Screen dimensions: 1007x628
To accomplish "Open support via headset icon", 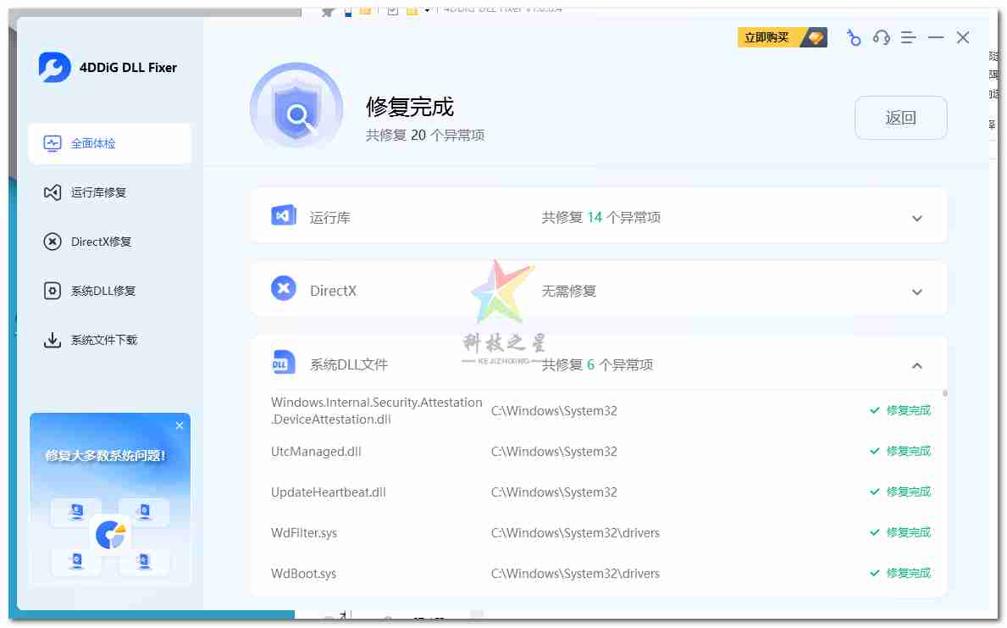I will pyautogui.click(x=881, y=38).
